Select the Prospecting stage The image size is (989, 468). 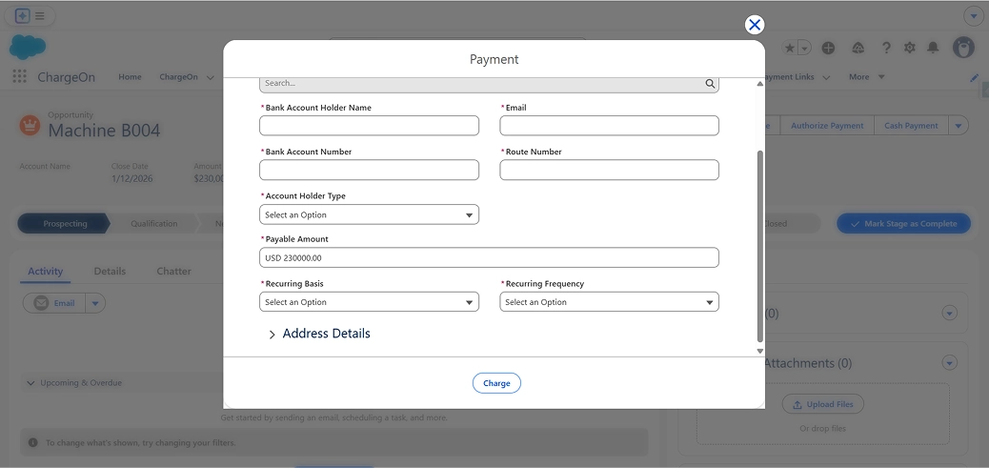[x=65, y=224]
